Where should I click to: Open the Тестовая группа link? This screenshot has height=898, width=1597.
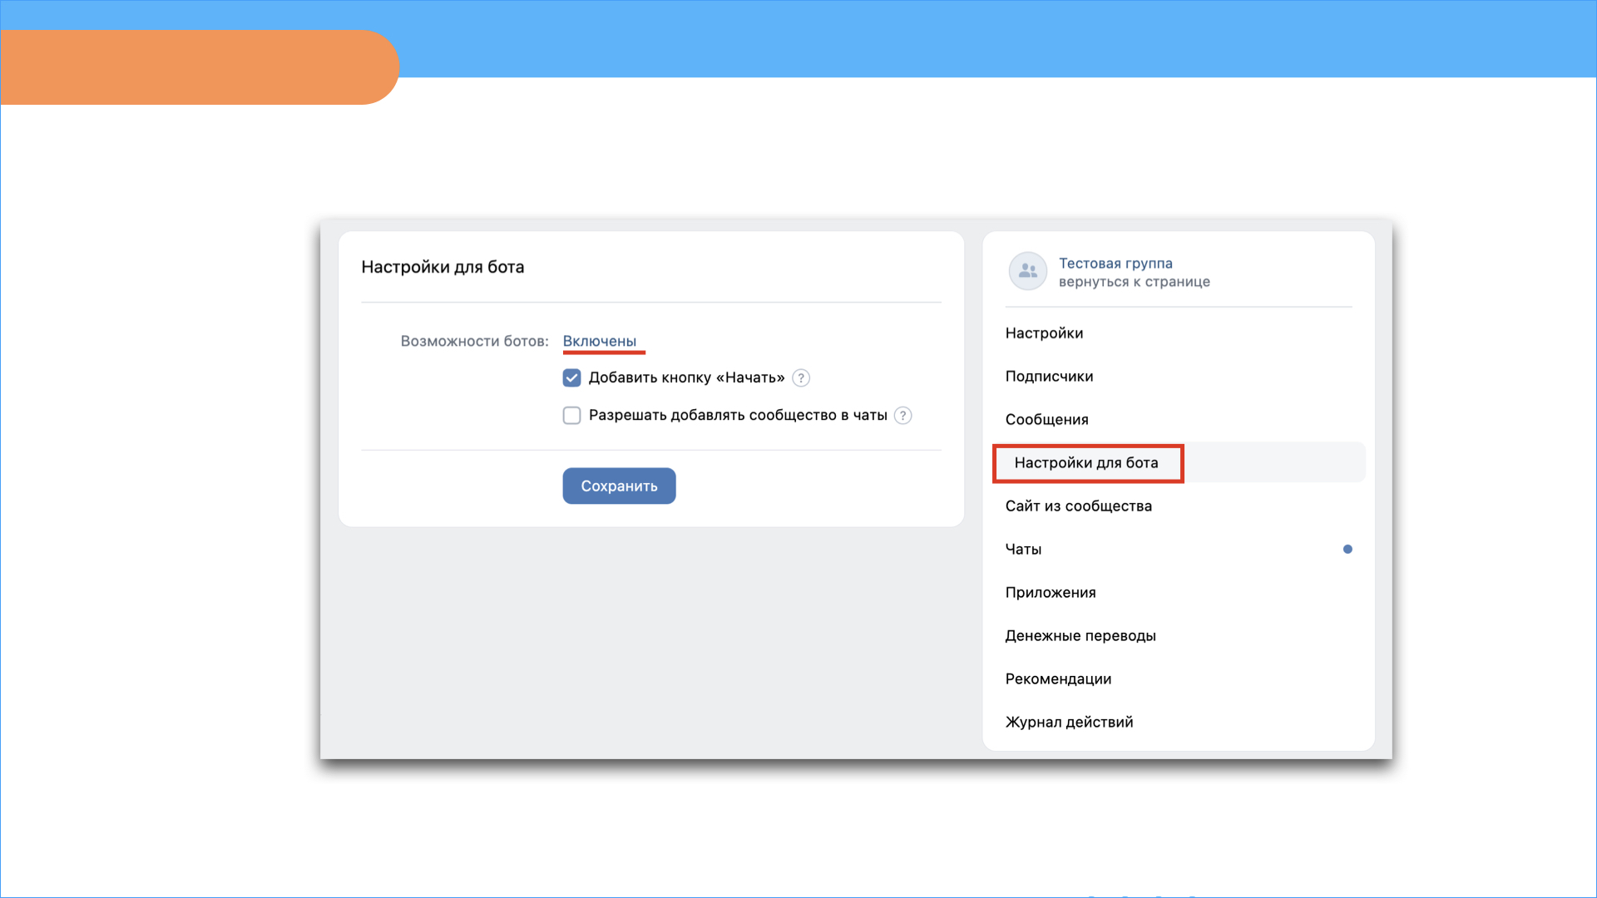[1115, 263]
